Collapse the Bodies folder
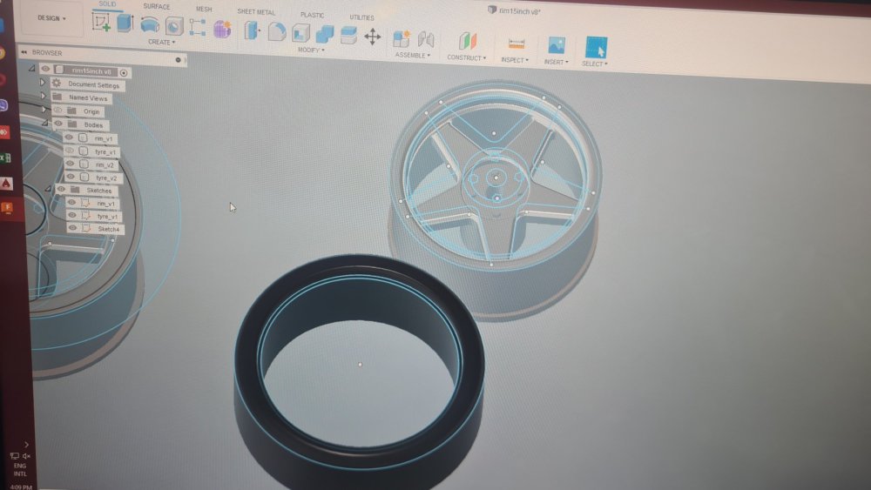871x490 pixels. coord(45,124)
